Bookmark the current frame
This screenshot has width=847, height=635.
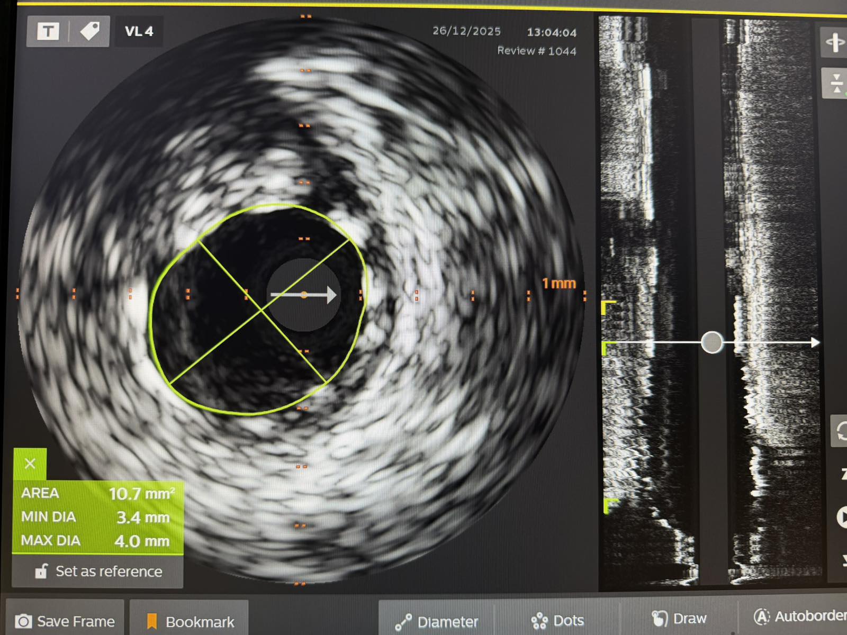[x=190, y=621]
